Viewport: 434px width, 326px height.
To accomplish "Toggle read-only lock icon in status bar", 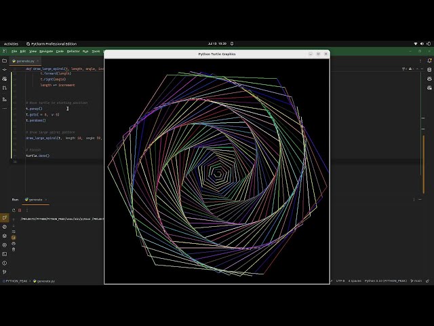I will pyautogui.click(x=428, y=280).
